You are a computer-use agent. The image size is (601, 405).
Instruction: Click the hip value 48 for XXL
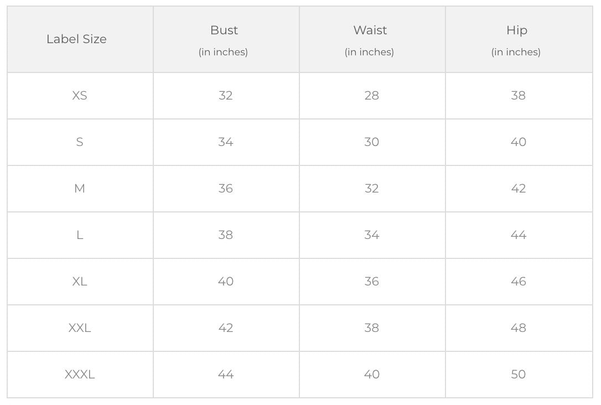pos(518,328)
